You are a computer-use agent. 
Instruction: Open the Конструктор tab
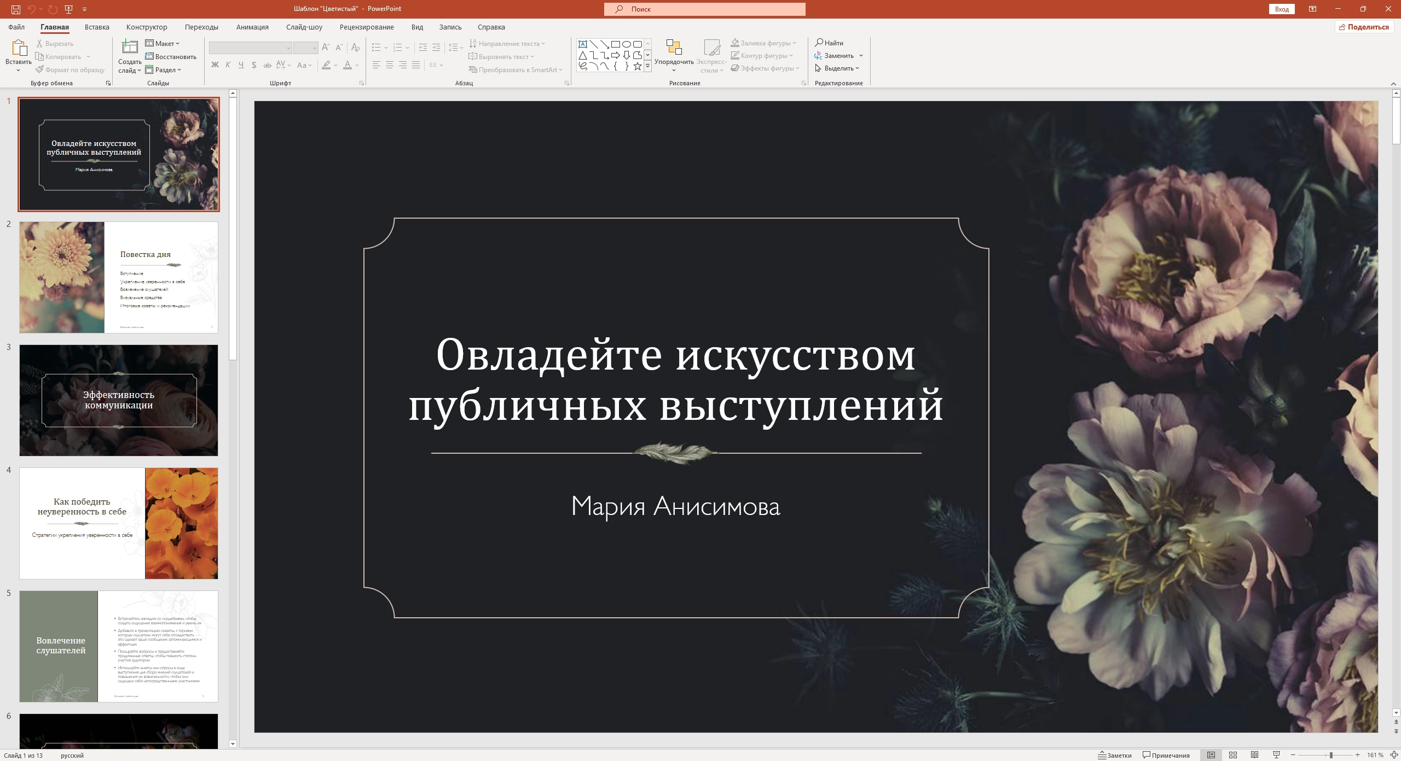click(x=147, y=27)
